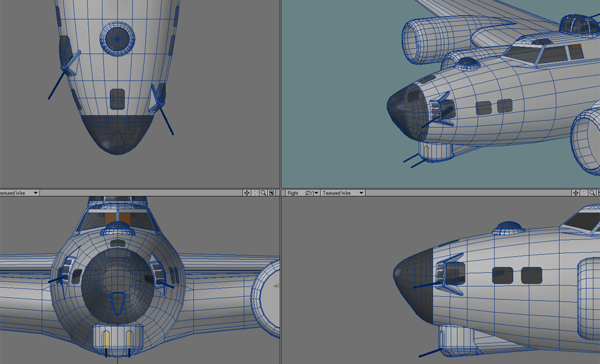Click the pan icon in the Right viewport
The image size is (600, 364).
coord(575,193)
